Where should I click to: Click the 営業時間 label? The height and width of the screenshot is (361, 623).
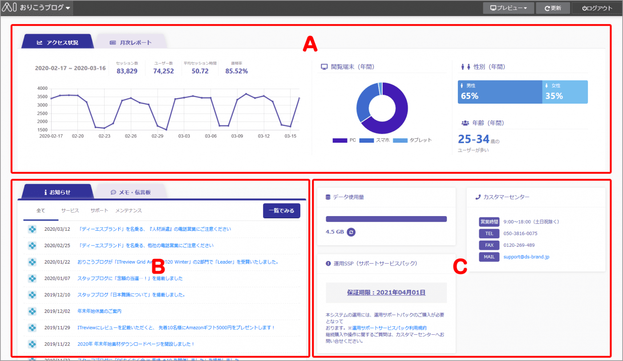[489, 221]
